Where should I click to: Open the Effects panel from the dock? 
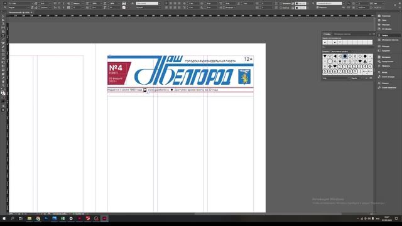tap(386, 66)
